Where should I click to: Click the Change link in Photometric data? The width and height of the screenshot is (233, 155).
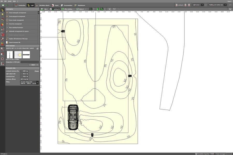coord(37,71)
